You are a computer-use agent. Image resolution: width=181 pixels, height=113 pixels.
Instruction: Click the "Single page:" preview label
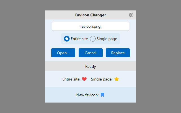coord(102,79)
